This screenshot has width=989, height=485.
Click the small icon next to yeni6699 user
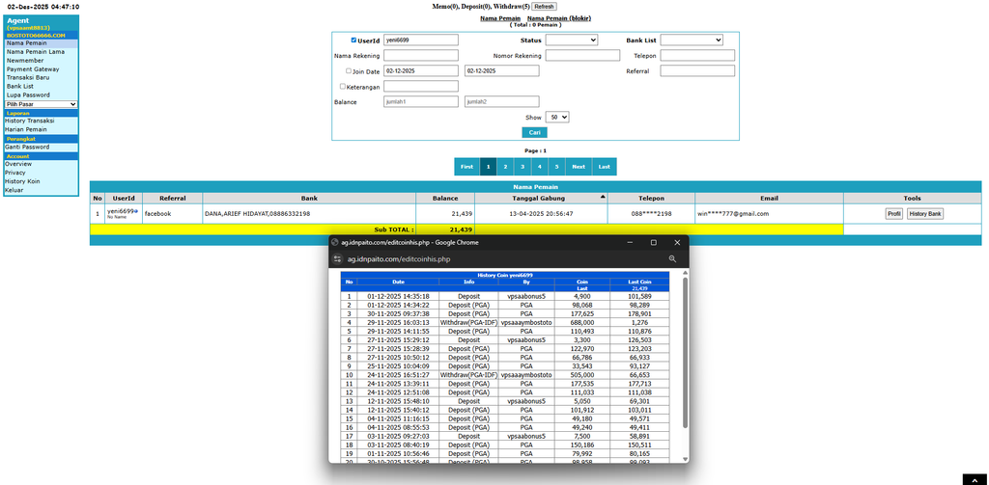click(x=135, y=211)
